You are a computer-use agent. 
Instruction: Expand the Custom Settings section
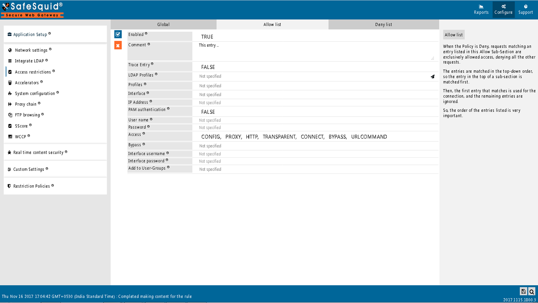pos(55,169)
